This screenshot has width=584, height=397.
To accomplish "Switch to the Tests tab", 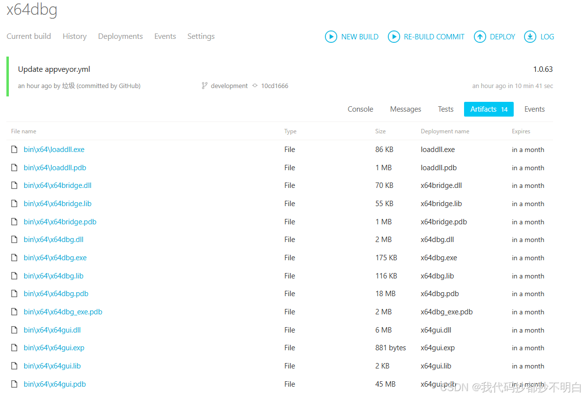I will point(445,109).
